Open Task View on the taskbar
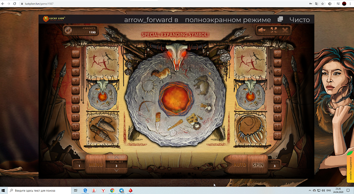Viewport: 354px width, 194px height. click(76, 191)
